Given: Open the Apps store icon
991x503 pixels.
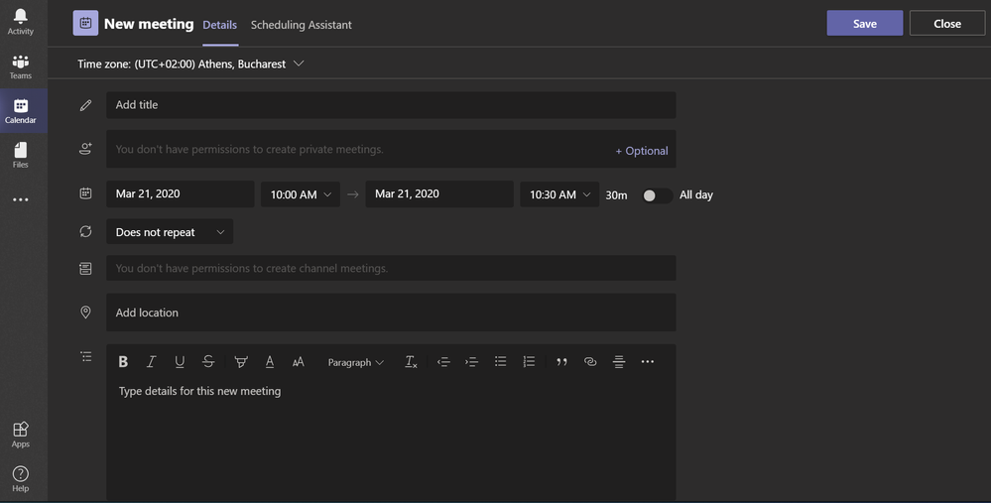Looking at the screenshot, I should 20,435.
